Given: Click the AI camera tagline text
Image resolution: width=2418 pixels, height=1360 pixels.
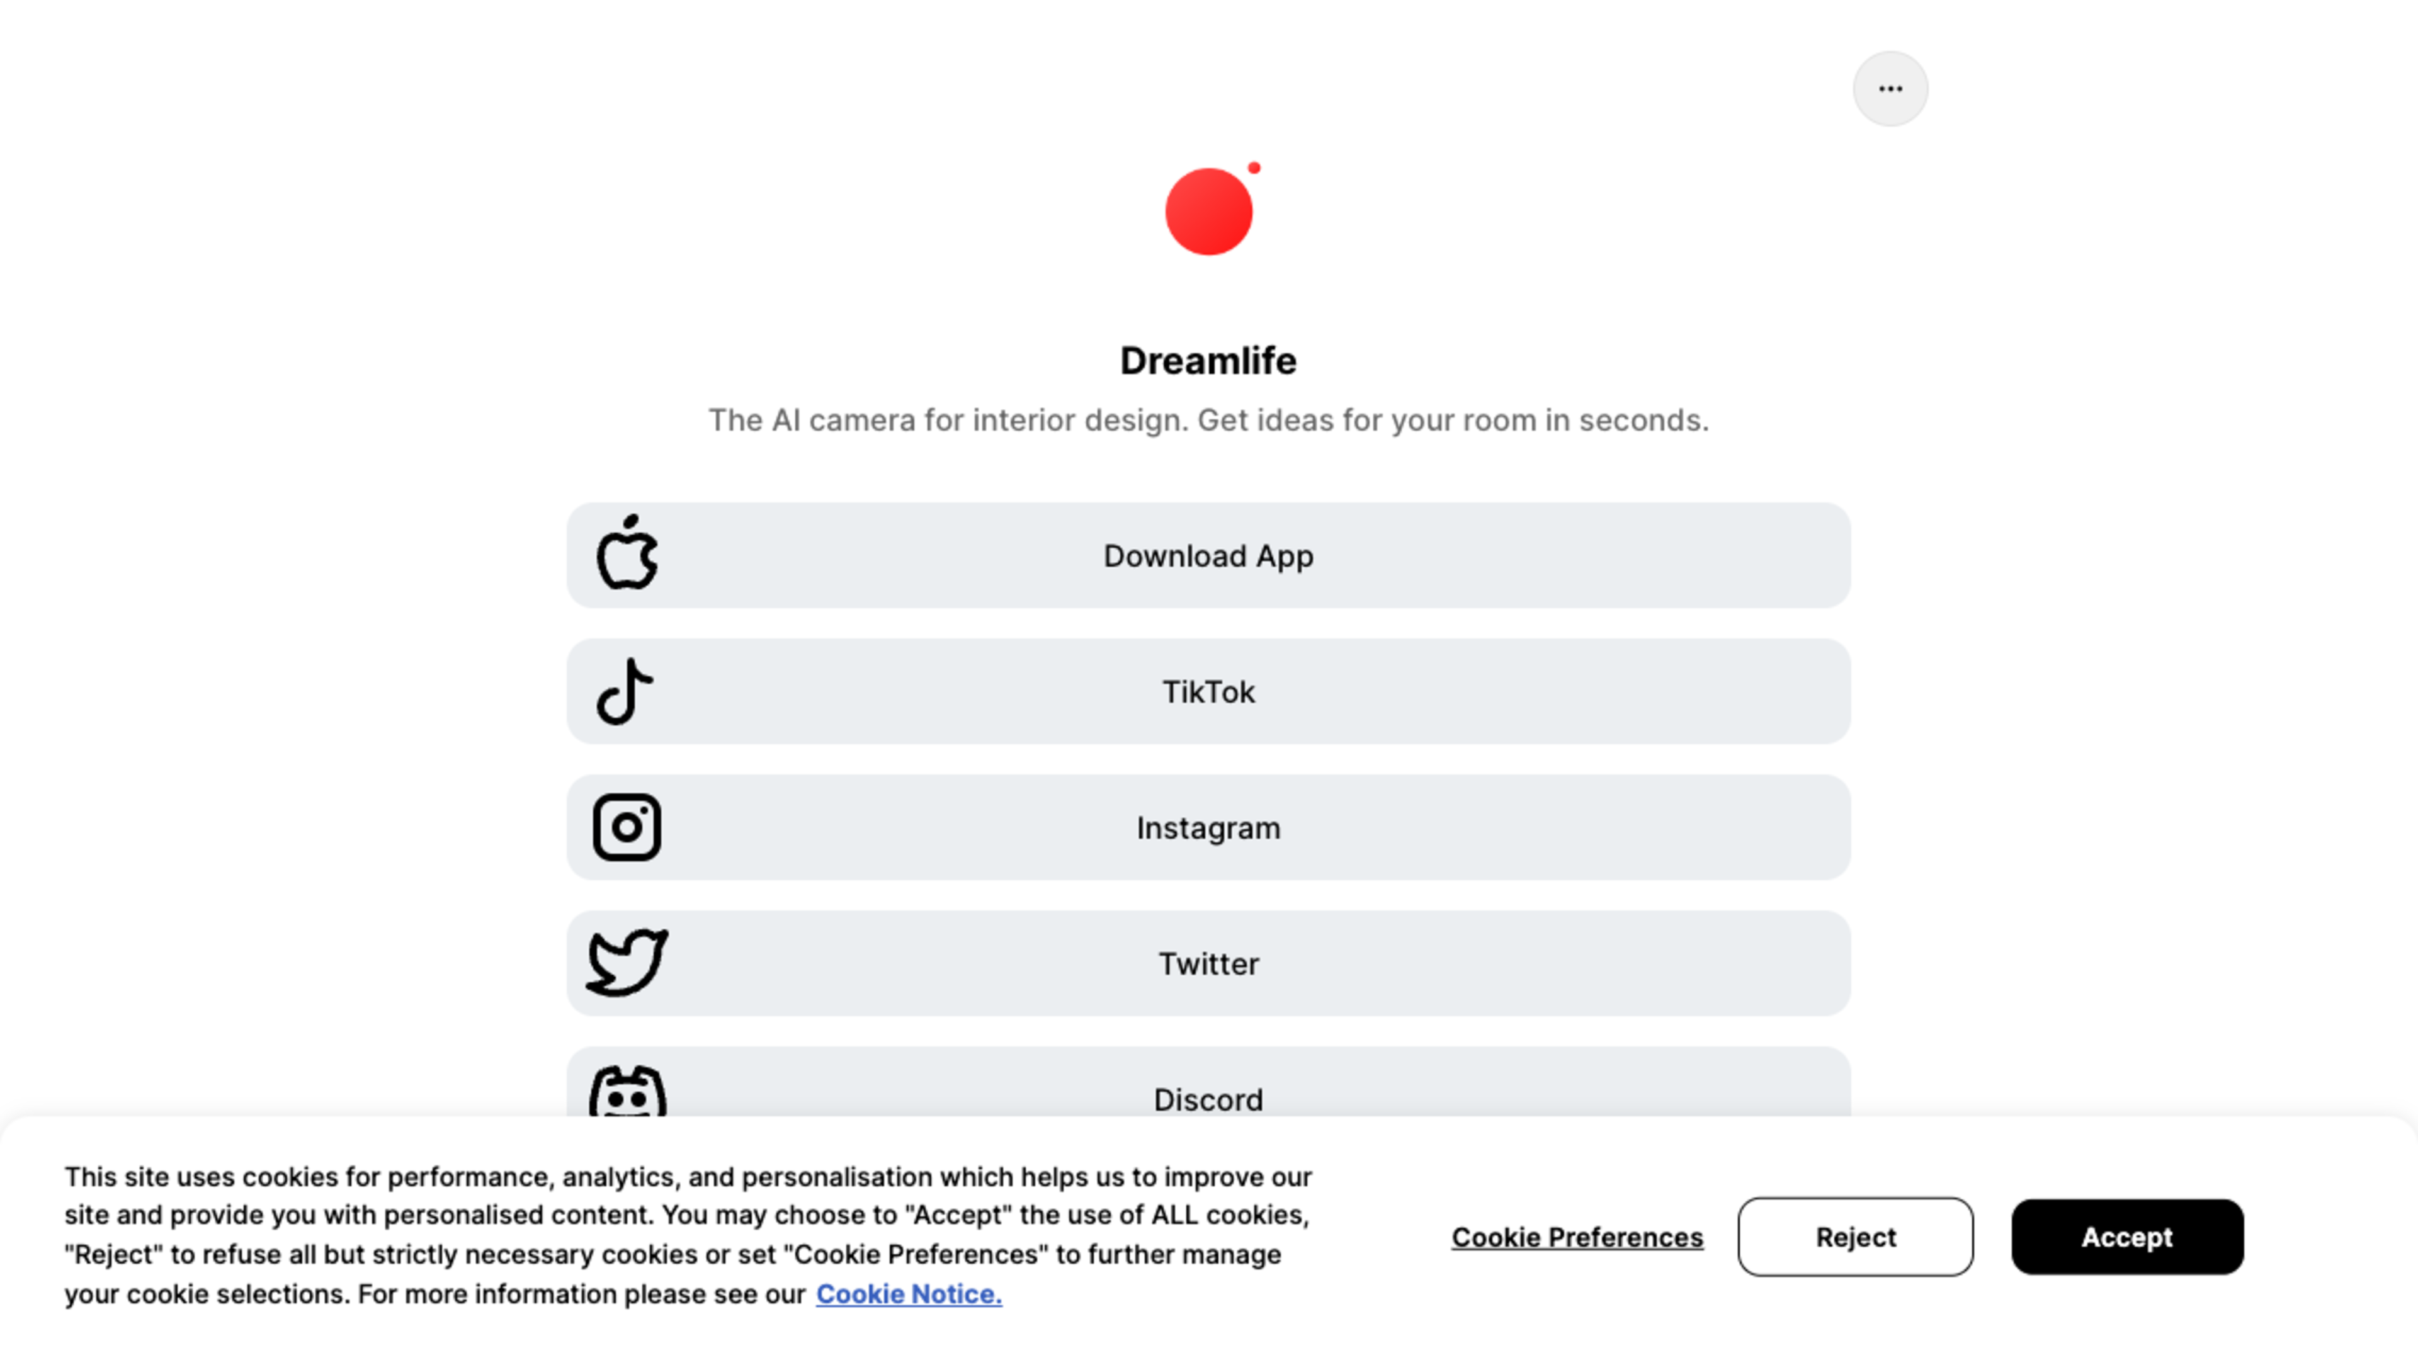Looking at the screenshot, I should coord(1208,421).
